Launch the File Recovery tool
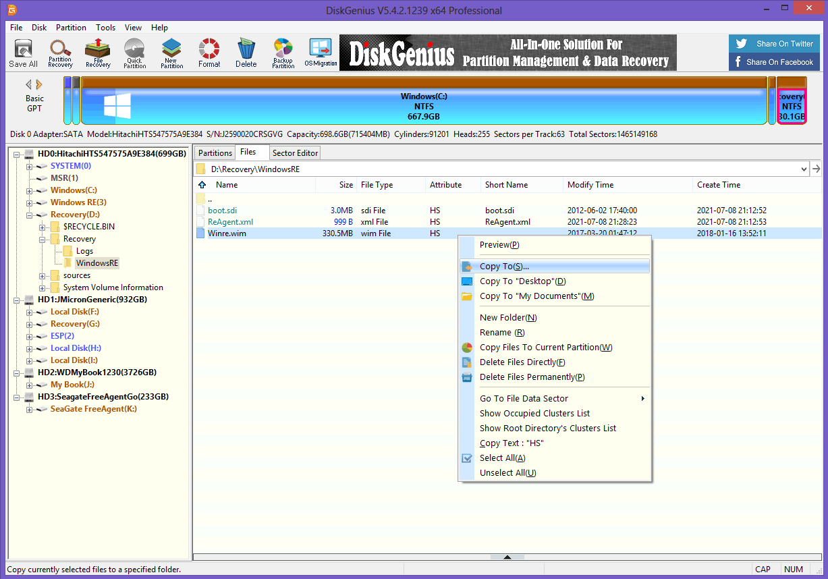This screenshot has height=579, width=828. [98, 53]
